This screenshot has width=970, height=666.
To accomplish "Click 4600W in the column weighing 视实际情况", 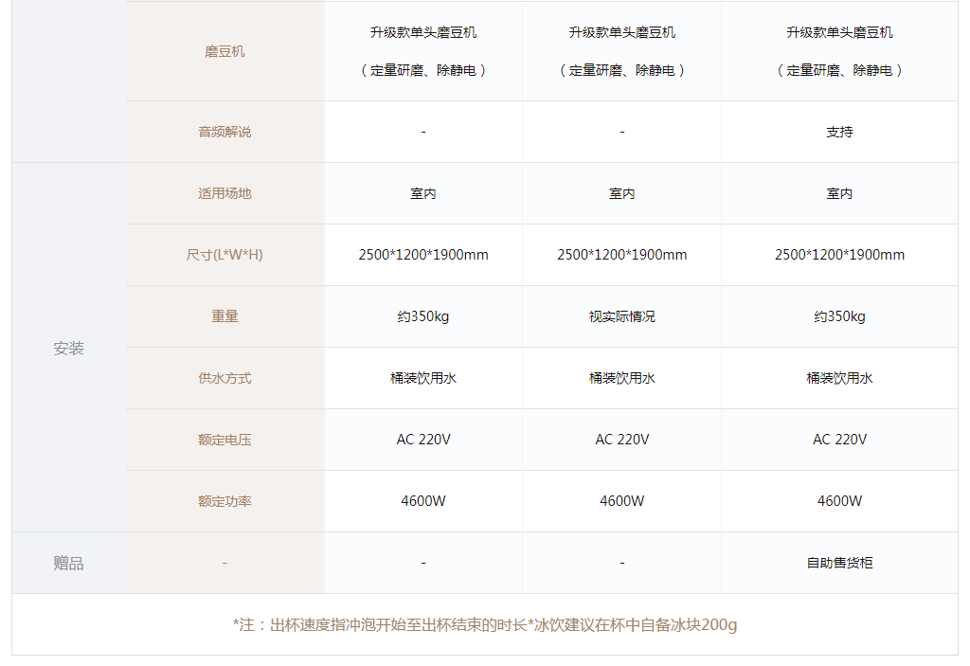I will (x=621, y=501).
